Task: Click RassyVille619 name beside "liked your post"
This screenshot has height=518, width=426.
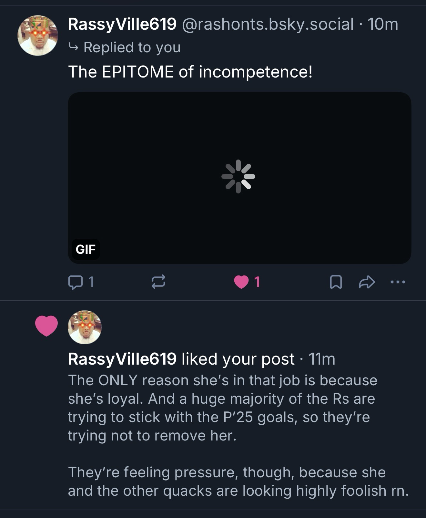Action: coord(122,359)
